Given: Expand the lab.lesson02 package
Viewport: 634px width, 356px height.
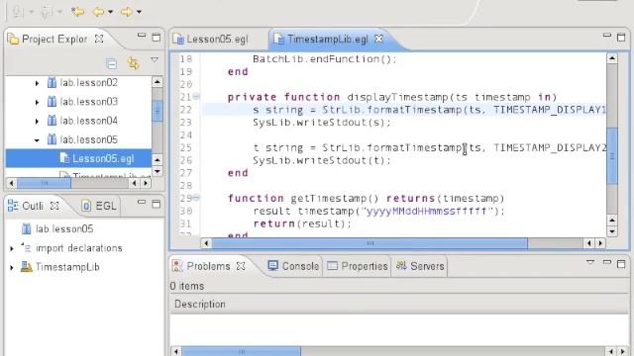Looking at the screenshot, I should 37,83.
